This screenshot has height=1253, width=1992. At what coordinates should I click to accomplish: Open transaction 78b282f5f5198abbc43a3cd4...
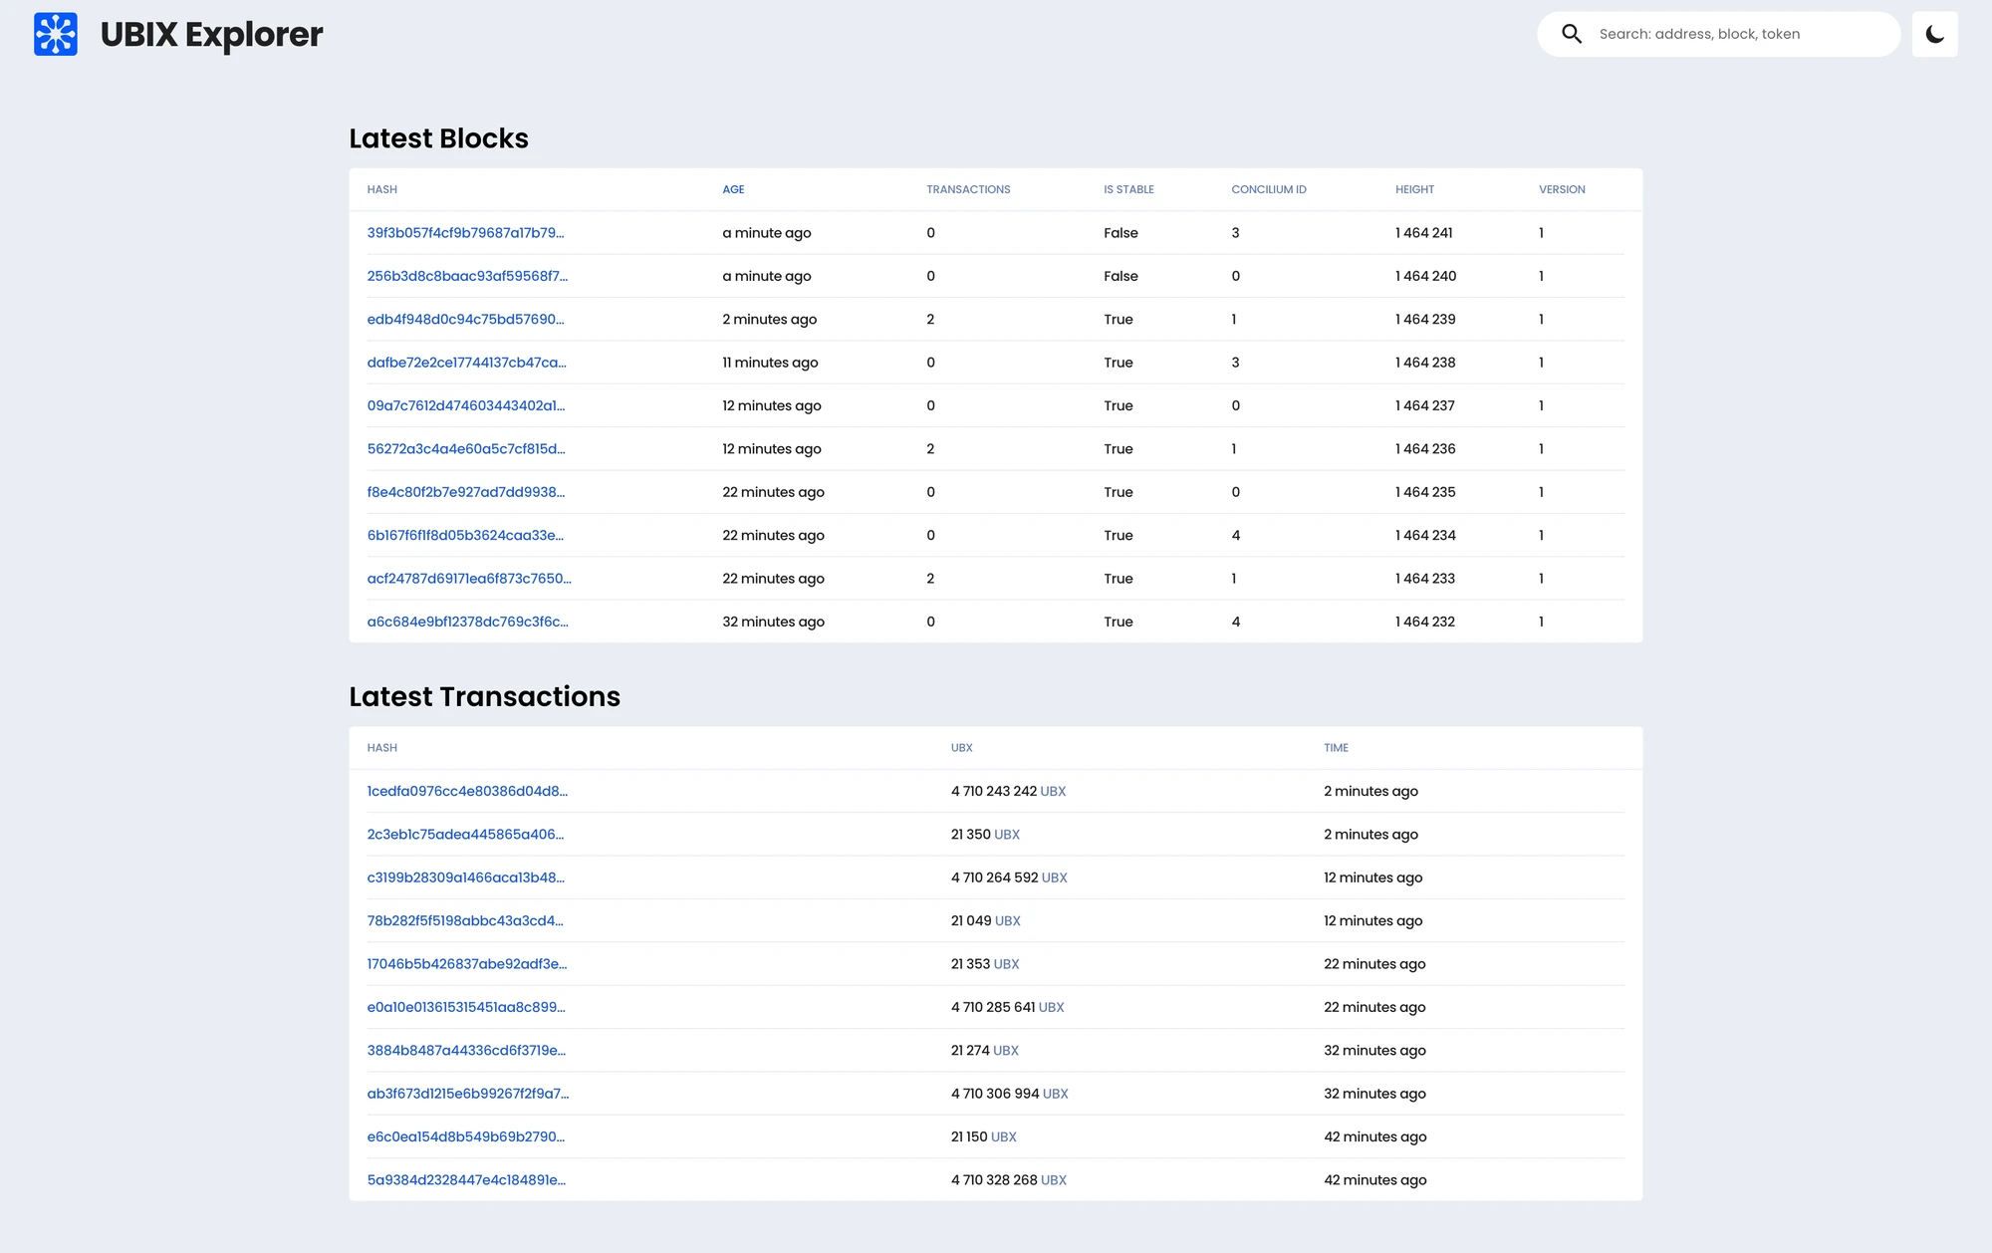click(465, 920)
